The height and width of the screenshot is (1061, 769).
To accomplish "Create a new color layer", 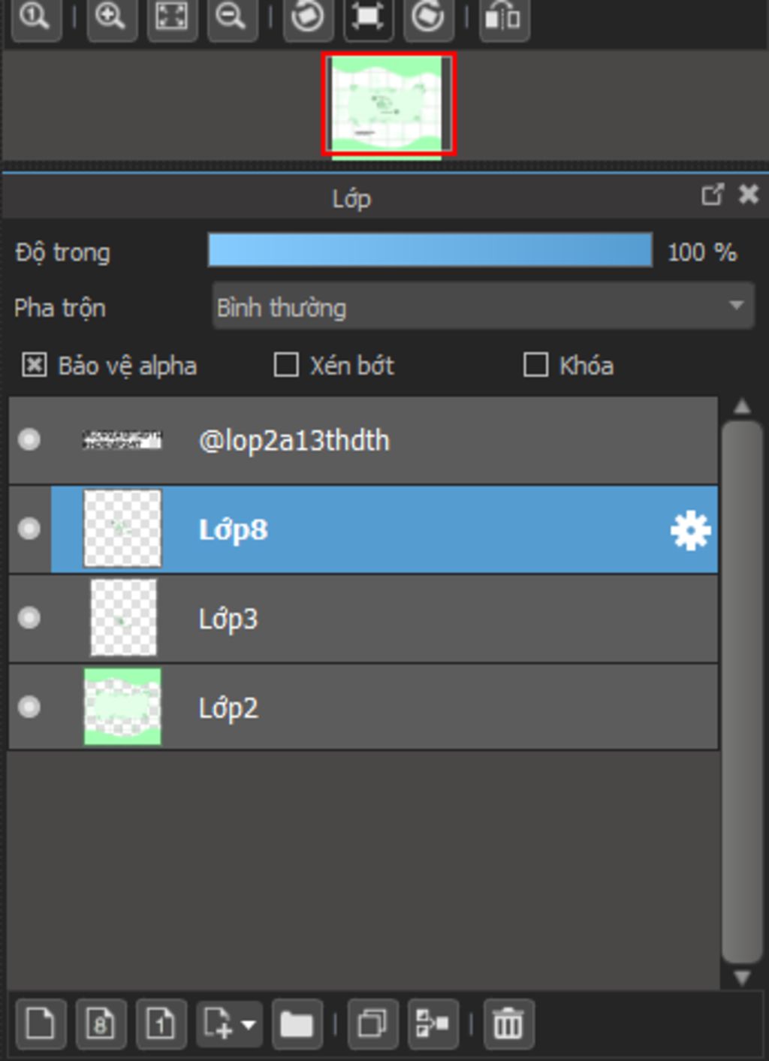I will pos(41,1023).
